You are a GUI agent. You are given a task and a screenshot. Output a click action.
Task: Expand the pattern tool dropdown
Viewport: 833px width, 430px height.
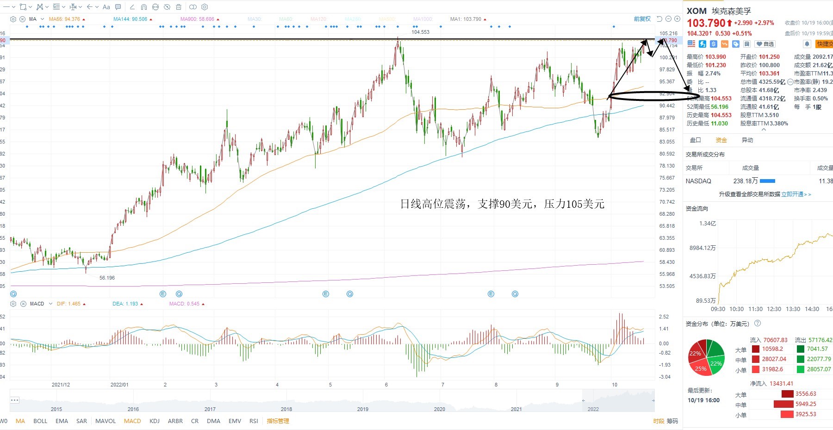pyautogui.click(x=47, y=7)
